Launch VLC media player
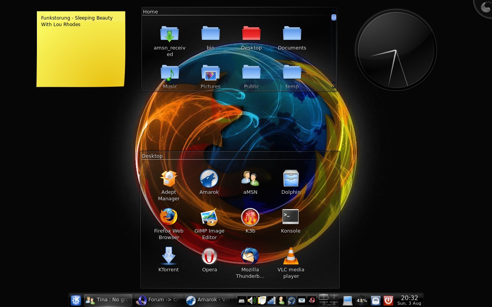Screen dimensions: 492x307 point(291,263)
